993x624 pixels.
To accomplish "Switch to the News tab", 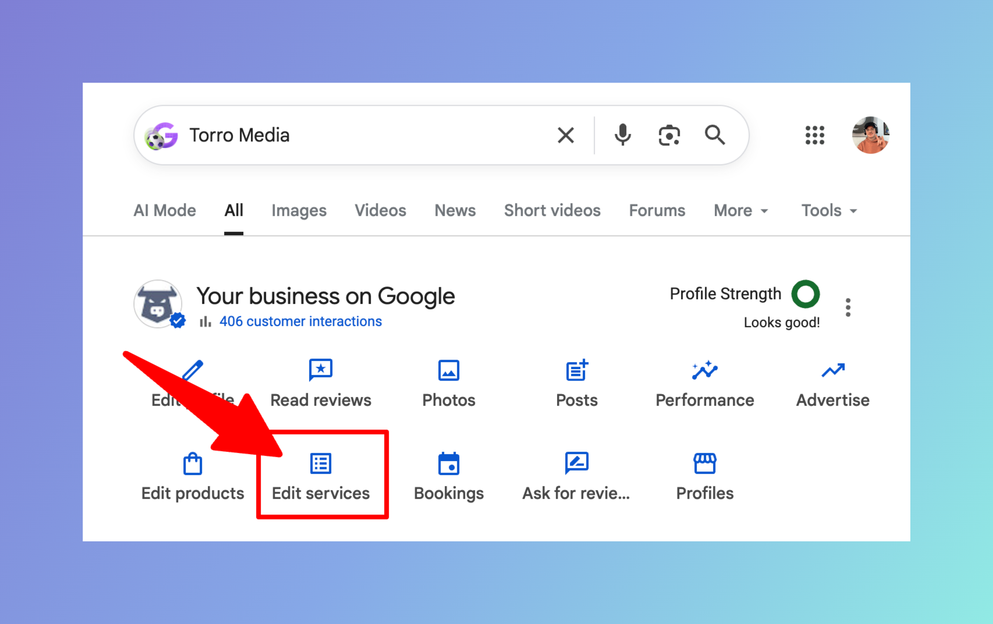I will (455, 210).
